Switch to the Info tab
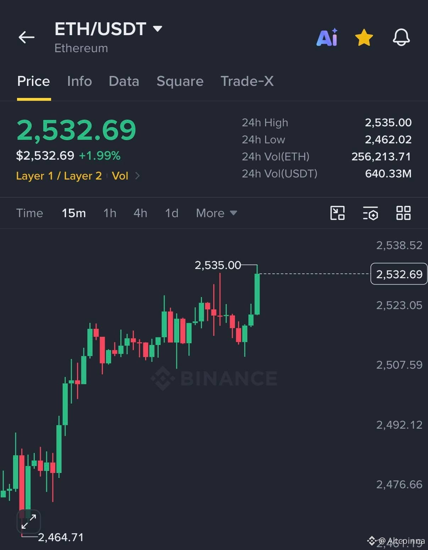This screenshot has width=428, height=550. (x=79, y=81)
